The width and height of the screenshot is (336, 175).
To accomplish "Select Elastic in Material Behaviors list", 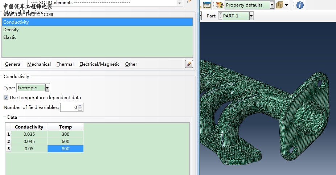I will pyautogui.click(x=10, y=37).
